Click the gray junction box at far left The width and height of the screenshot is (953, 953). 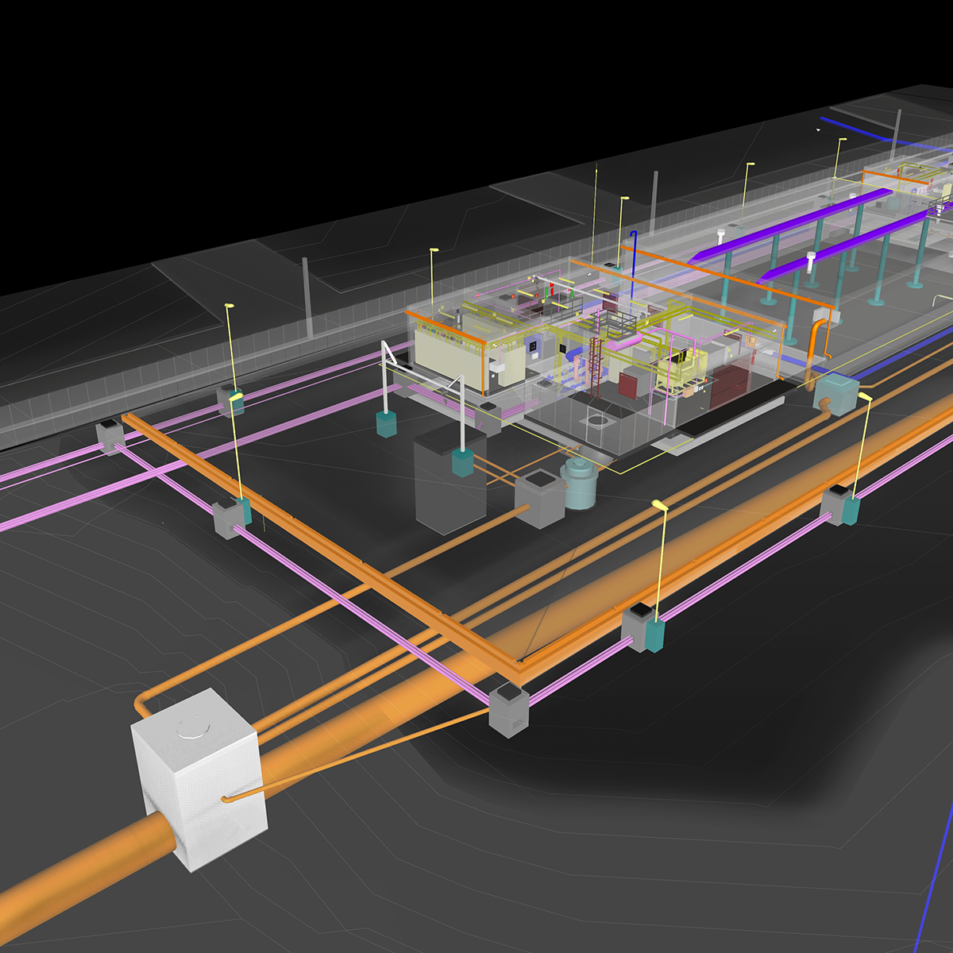[x=110, y=437]
